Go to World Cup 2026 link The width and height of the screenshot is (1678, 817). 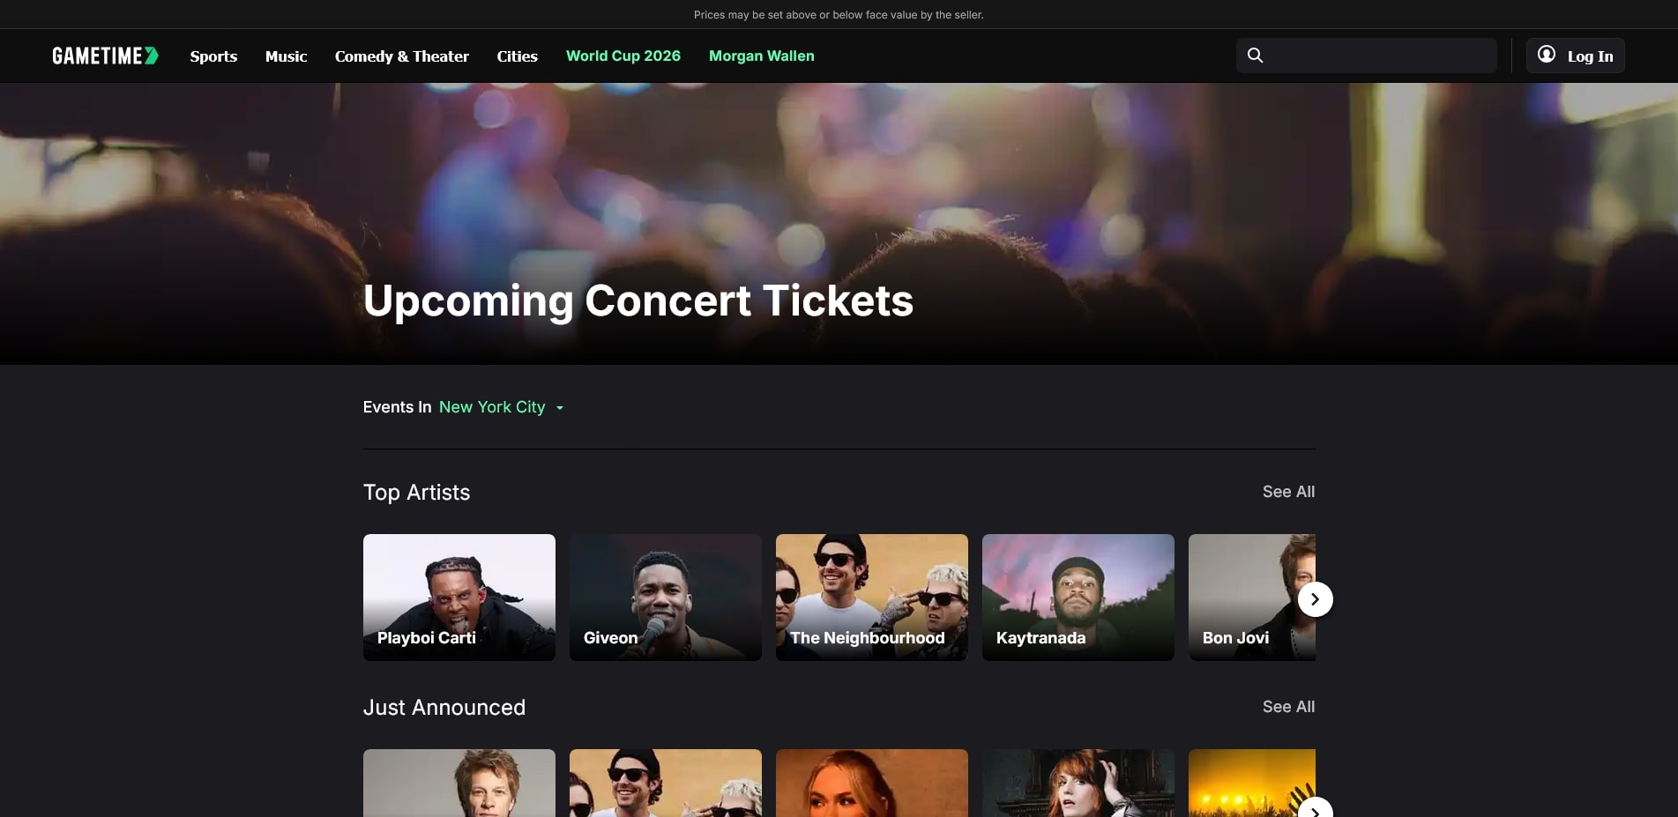click(623, 56)
